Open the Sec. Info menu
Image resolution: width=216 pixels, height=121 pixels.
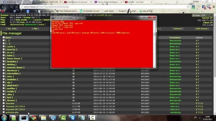click(12, 29)
